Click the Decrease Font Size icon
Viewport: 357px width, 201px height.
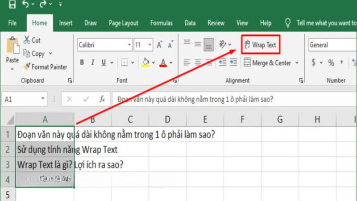click(170, 44)
